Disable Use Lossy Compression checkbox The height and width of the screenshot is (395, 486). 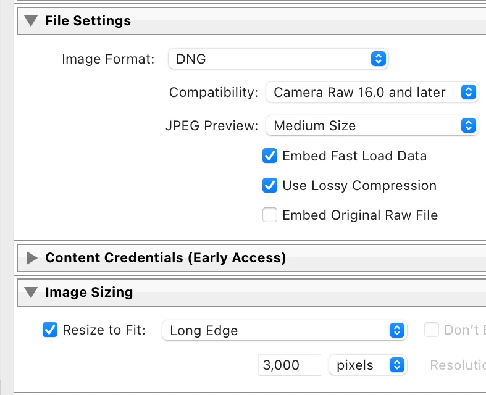click(x=270, y=186)
